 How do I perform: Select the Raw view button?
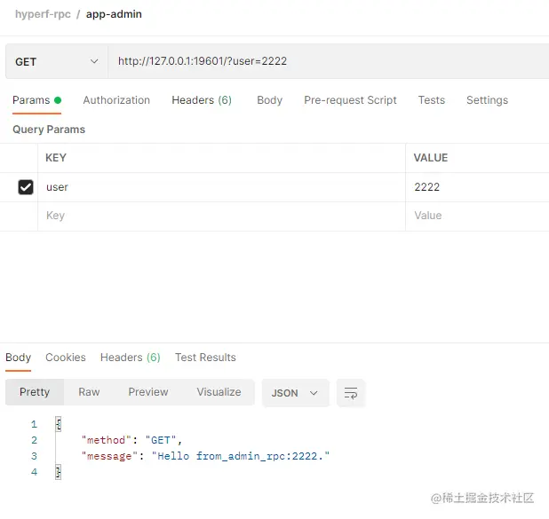89,392
